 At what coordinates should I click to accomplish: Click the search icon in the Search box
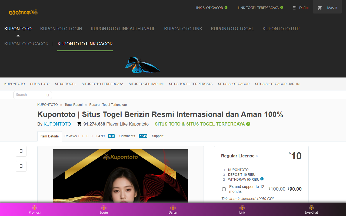tap(48, 95)
